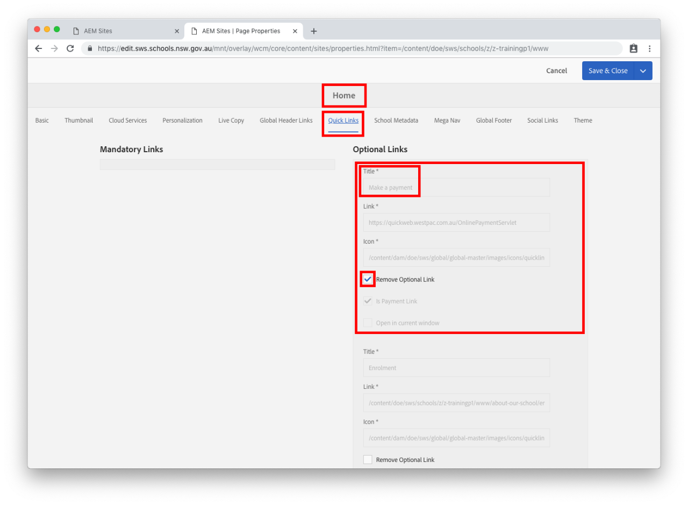Click the Home page title heading
Viewport: 688px width, 505px height.
pyautogui.click(x=344, y=96)
